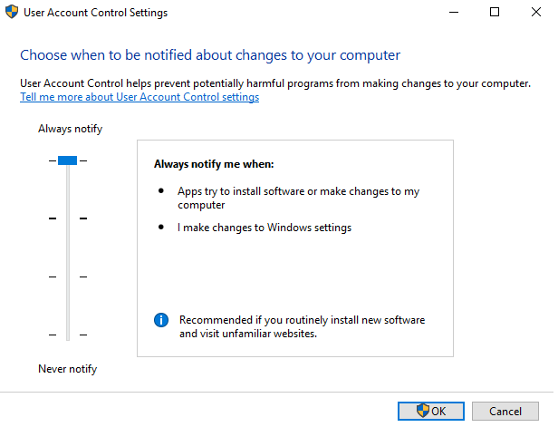Viewport: 558px width, 427px height.
Task: Click the blue notification slider thumb
Action: click(x=67, y=160)
